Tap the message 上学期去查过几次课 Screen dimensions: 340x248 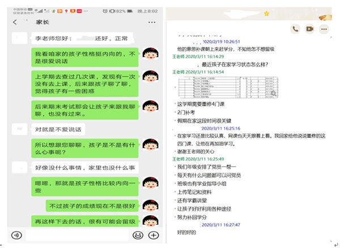[x=85, y=84]
